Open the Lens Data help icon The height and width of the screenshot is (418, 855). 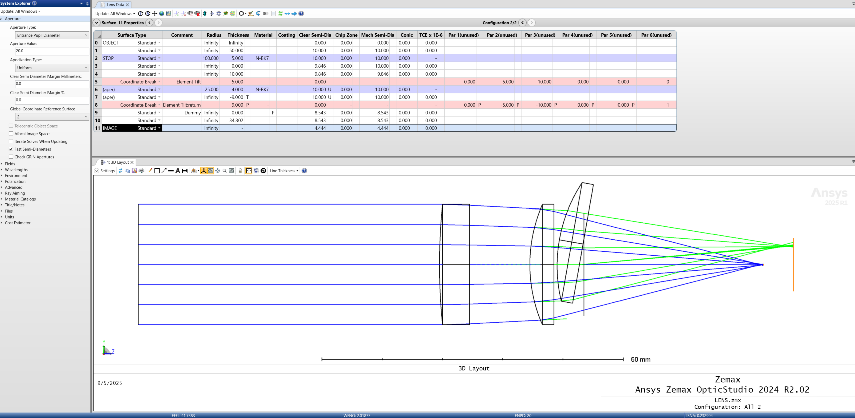301,14
